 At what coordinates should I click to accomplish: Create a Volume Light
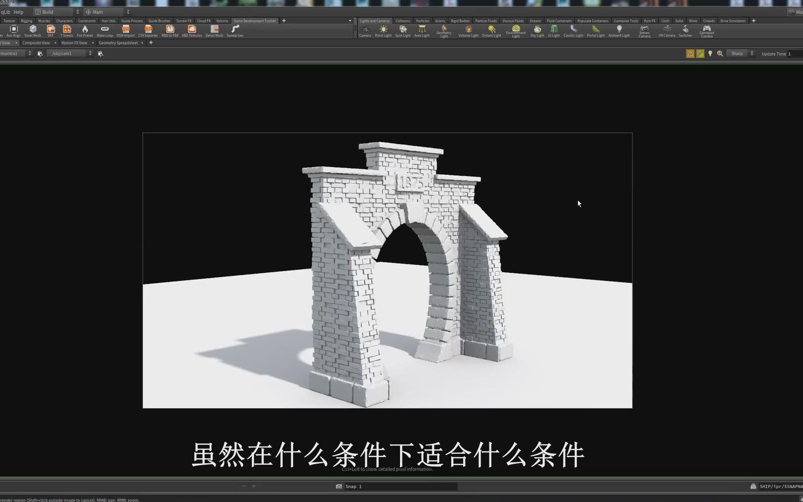point(468,31)
